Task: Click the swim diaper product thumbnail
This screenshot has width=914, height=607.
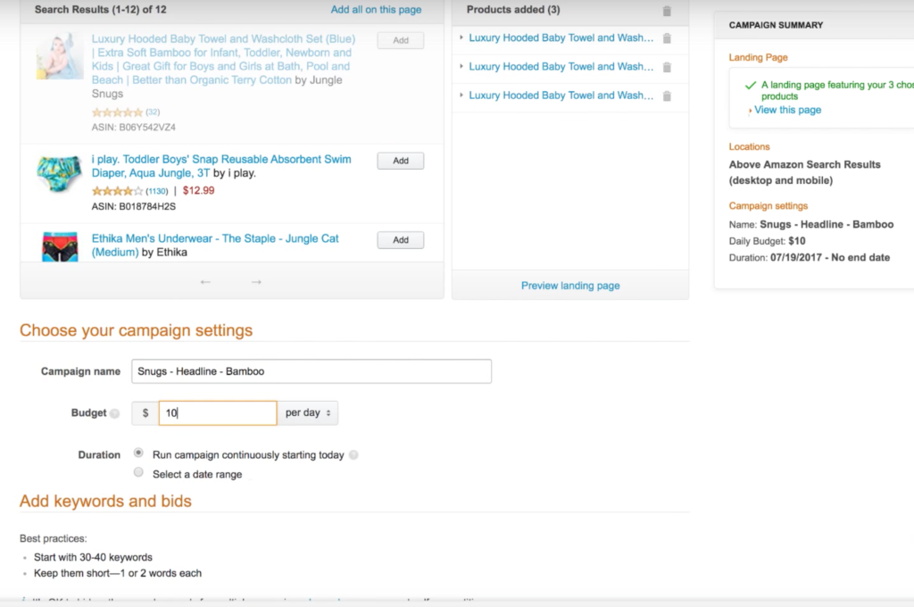Action: (59, 175)
